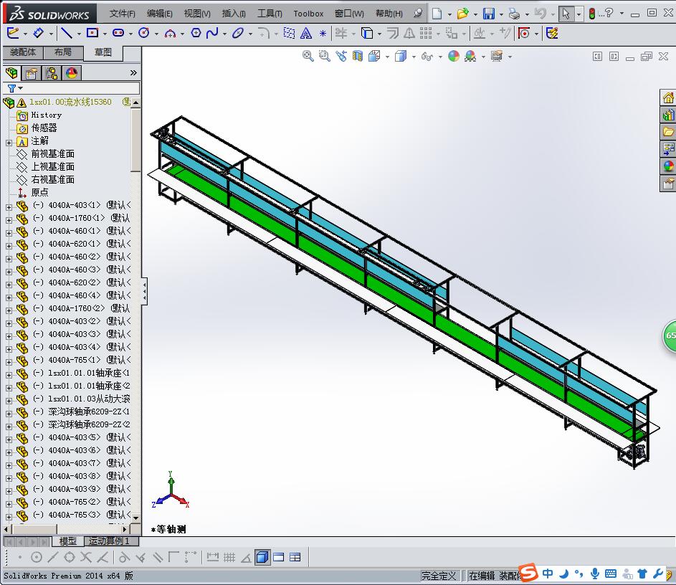
Task: Select the Ellipse sketch tool
Action: pyautogui.click(x=237, y=33)
